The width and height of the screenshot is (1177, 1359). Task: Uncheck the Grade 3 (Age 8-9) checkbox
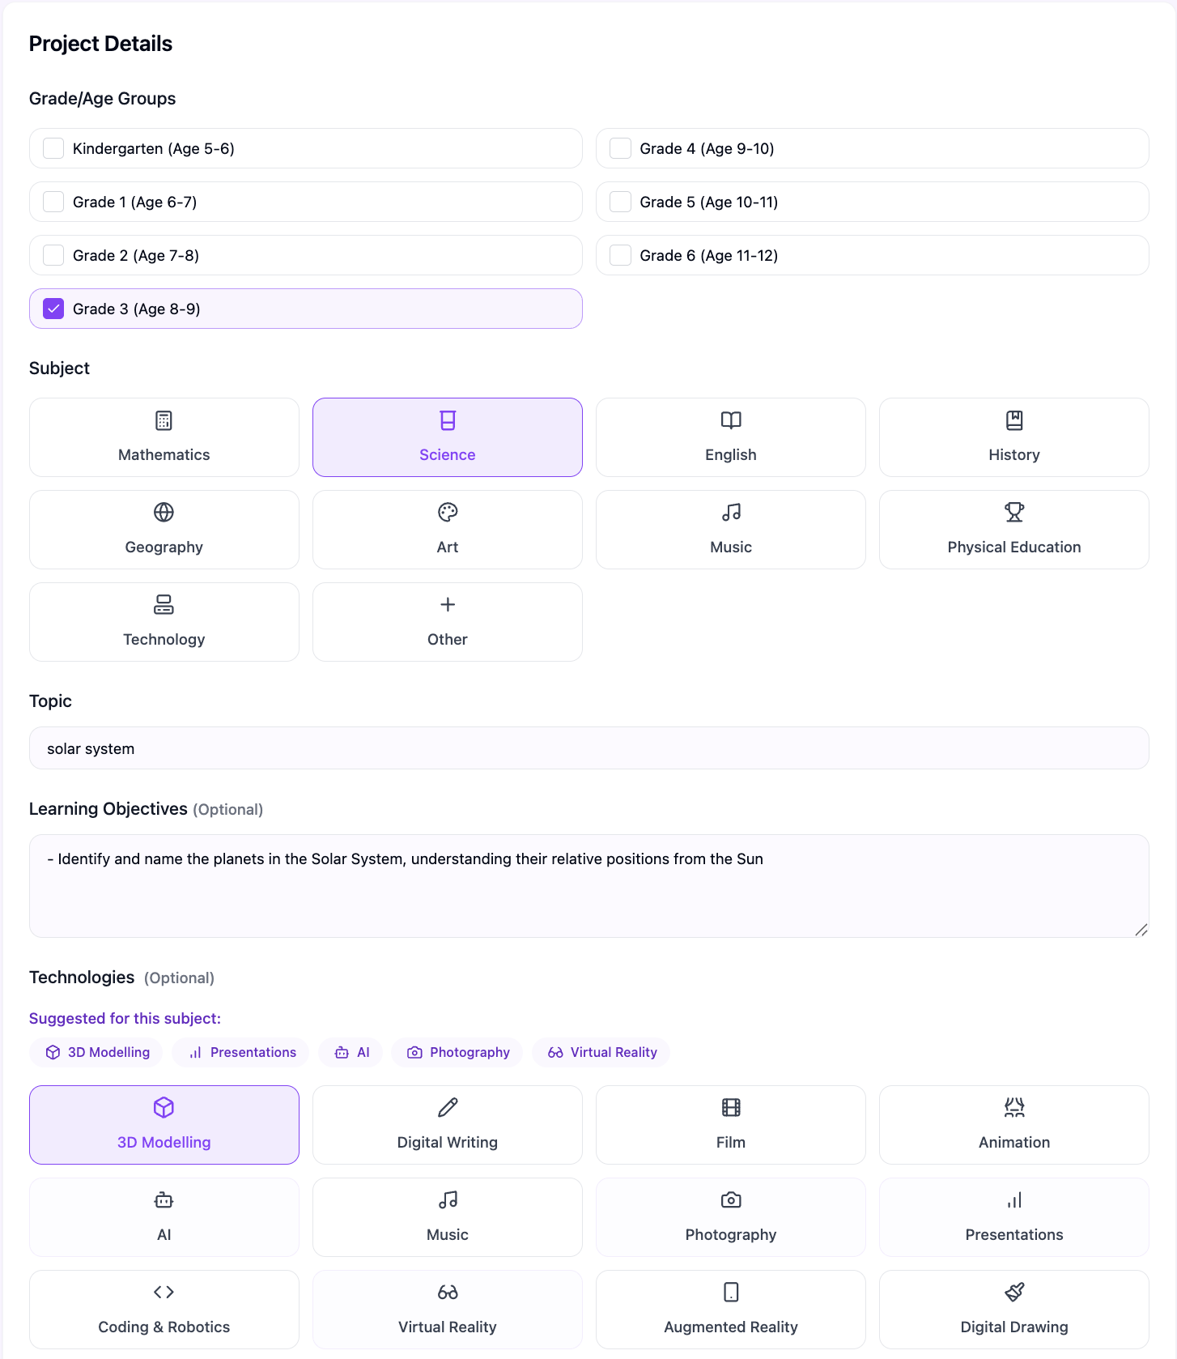coord(53,309)
